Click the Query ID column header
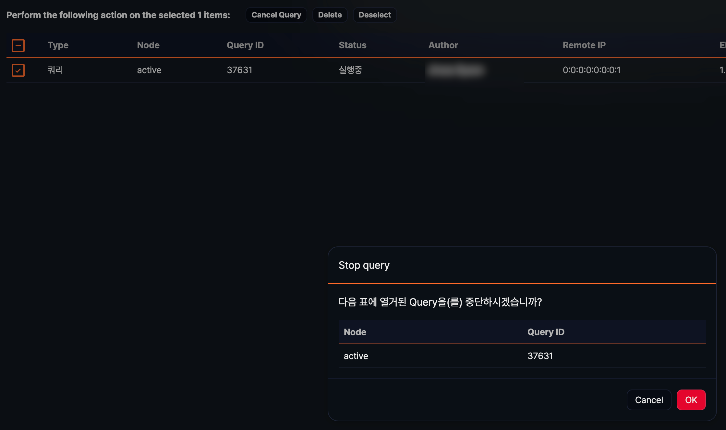The image size is (726, 430). click(x=245, y=45)
